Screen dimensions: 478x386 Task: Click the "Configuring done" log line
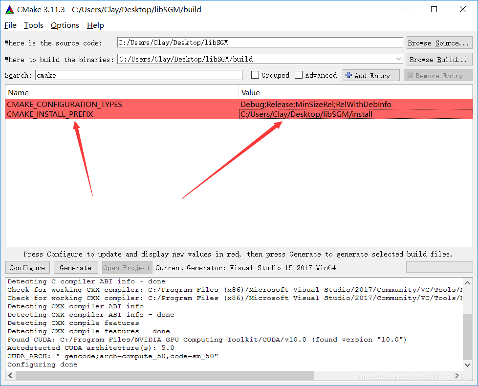pos(43,365)
